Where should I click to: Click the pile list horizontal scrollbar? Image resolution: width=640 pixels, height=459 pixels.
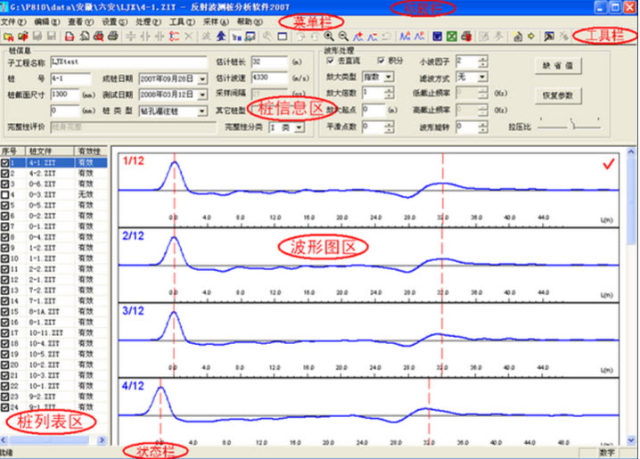tap(53, 439)
